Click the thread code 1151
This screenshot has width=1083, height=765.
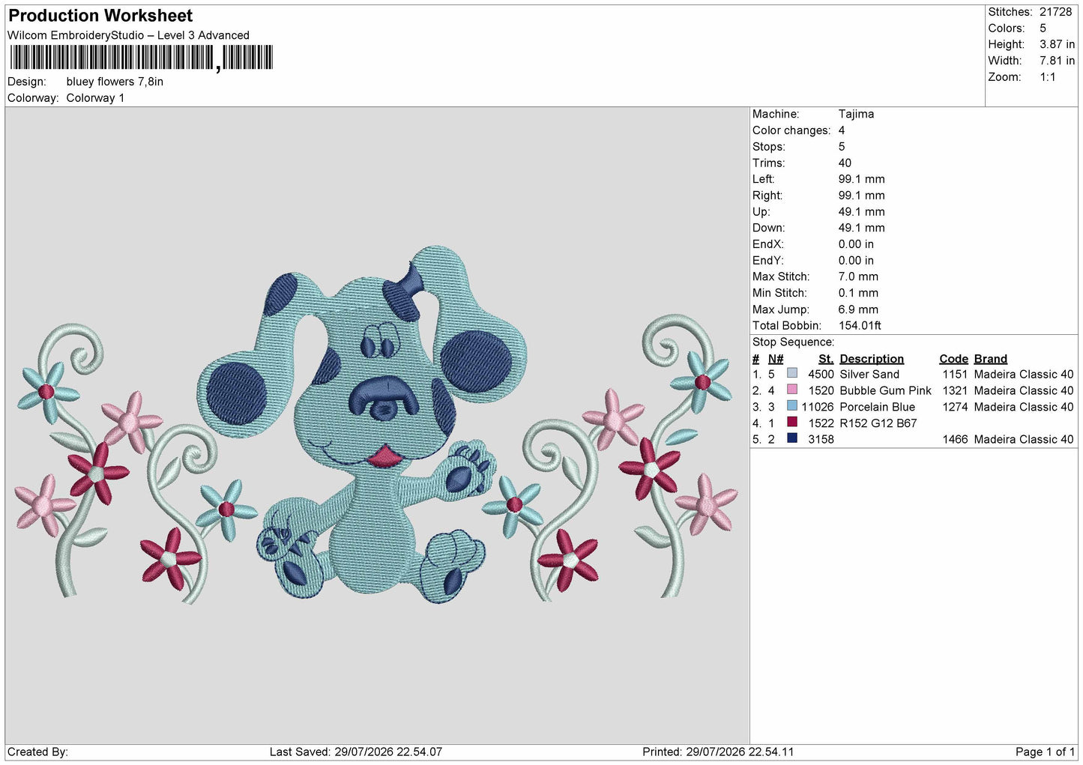[x=955, y=375]
